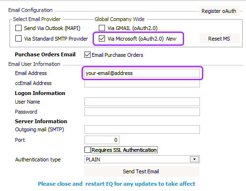Tick the Send Via Outlook (MAPI) checkbox

point(18,28)
